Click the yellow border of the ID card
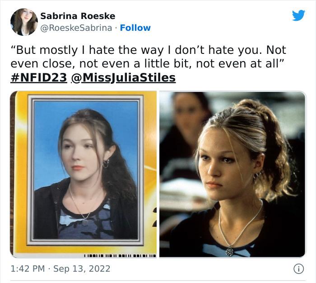The height and width of the screenshot is (283, 316). coord(21,174)
